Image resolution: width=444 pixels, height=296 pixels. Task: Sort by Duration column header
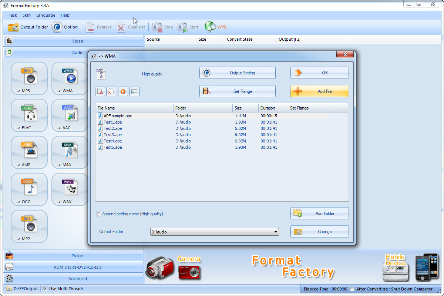(x=273, y=108)
